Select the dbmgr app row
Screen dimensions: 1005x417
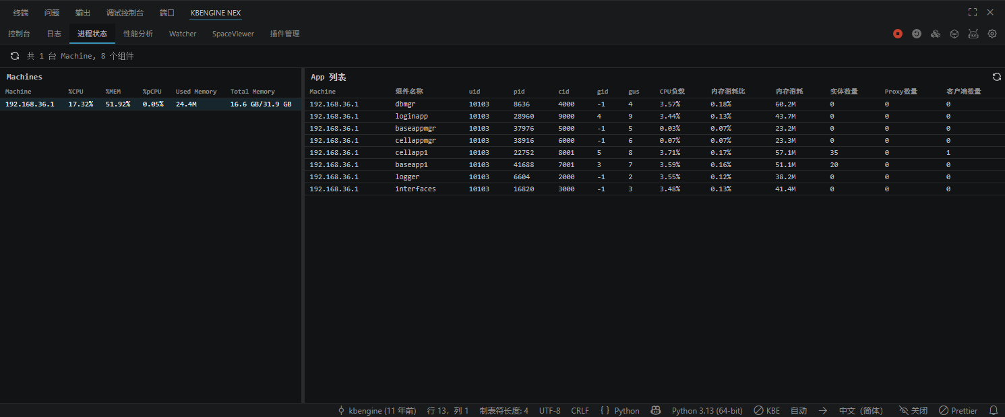(654, 104)
